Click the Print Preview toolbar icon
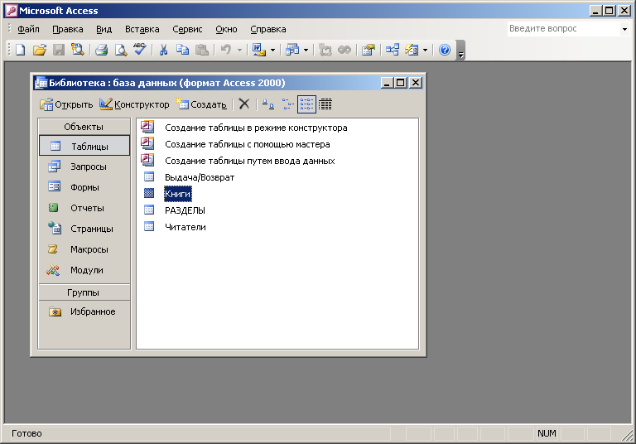 tap(120, 50)
